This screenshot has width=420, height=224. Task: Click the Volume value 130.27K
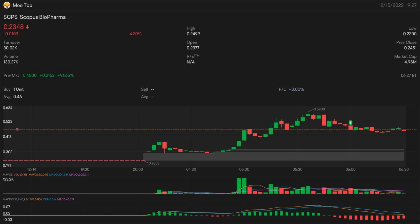pos(11,62)
